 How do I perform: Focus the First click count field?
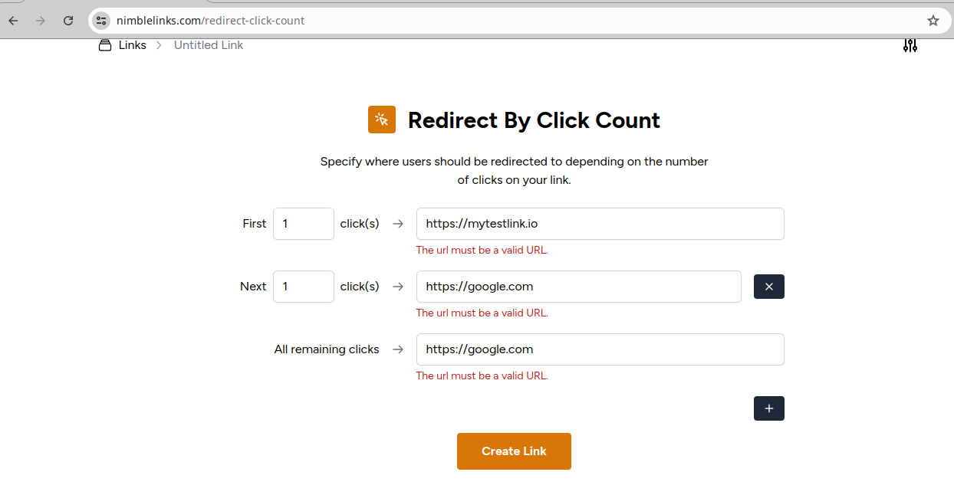pyautogui.click(x=303, y=224)
